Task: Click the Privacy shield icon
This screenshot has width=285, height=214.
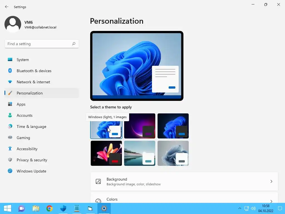Action: (10, 160)
